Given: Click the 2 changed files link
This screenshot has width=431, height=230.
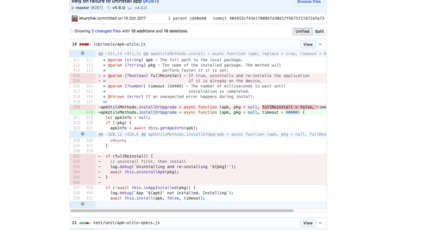Looking at the screenshot, I should pyautogui.click(x=106, y=31).
